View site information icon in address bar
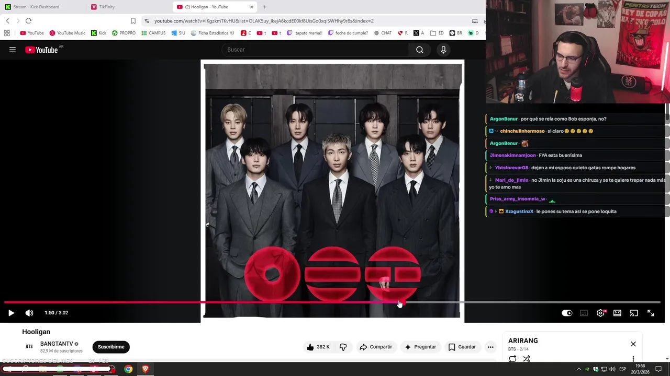The height and width of the screenshot is (376, 670). click(147, 21)
